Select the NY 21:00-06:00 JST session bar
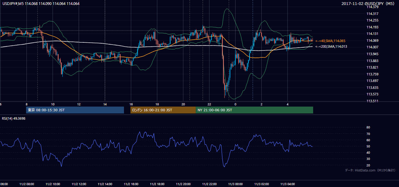Screen dimensions: 399x187 254,110
